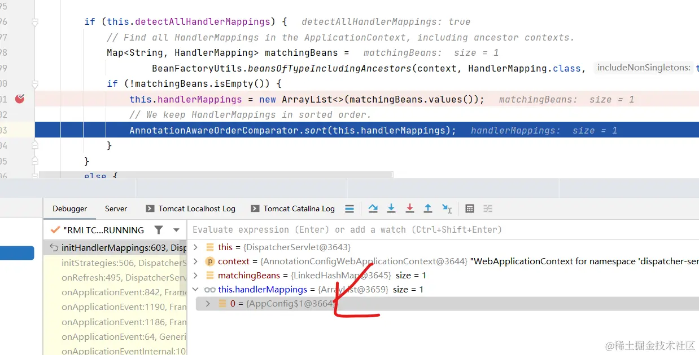The image size is (699, 355).
Task: Select the initStrategies:506 stack frame
Action: (115, 263)
